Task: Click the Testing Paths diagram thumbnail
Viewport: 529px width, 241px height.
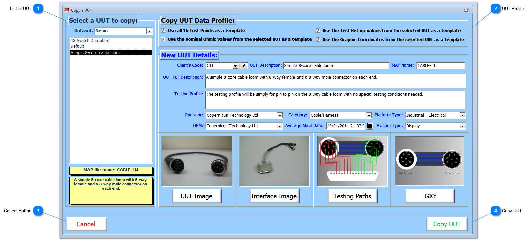Action: click(352, 161)
